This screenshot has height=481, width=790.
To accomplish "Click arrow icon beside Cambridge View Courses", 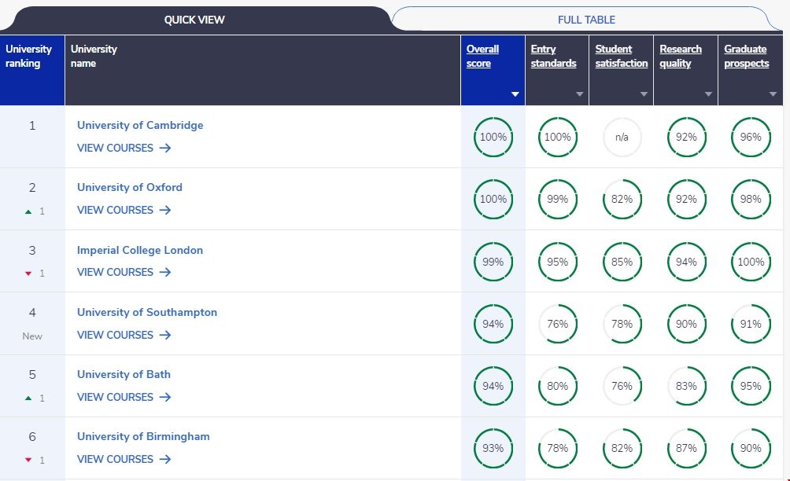I will (165, 148).
